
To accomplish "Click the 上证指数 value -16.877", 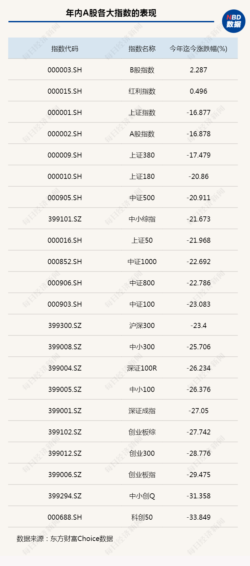I will pos(199,113).
